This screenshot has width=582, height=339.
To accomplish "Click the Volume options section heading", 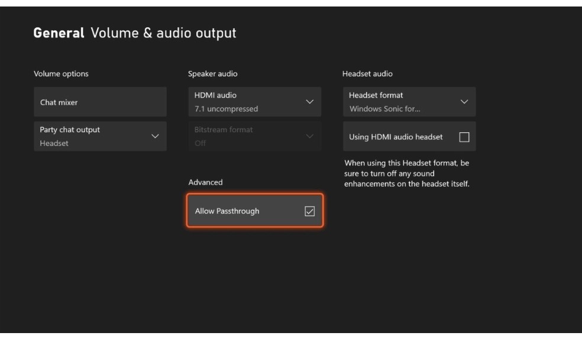I will (x=61, y=74).
